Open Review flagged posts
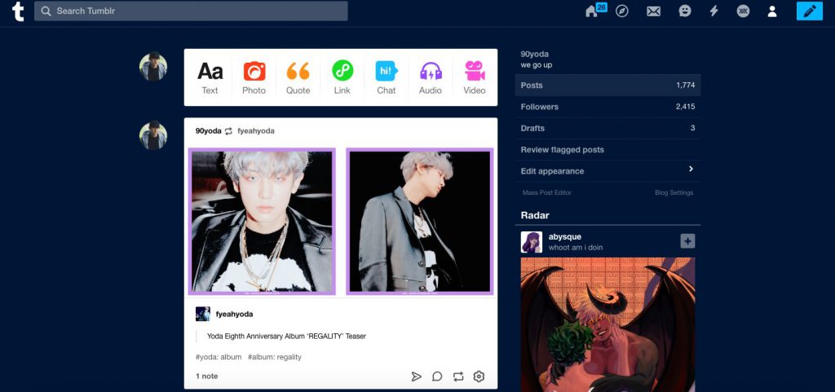The image size is (835, 392). (607, 149)
